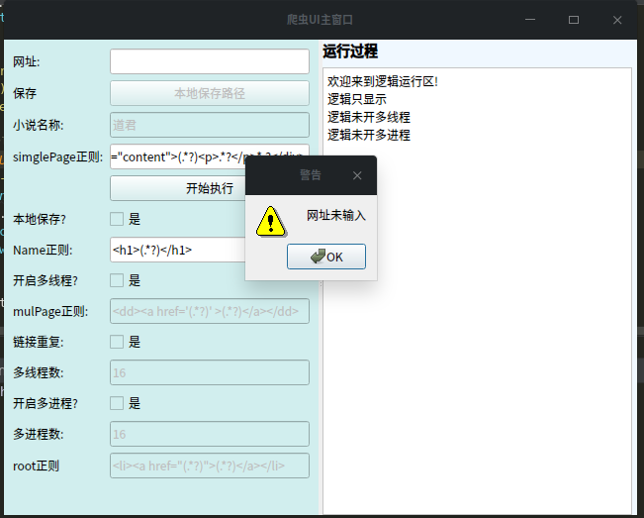
Task: Click the 运行过程 log text area
Action: click(x=477, y=291)
